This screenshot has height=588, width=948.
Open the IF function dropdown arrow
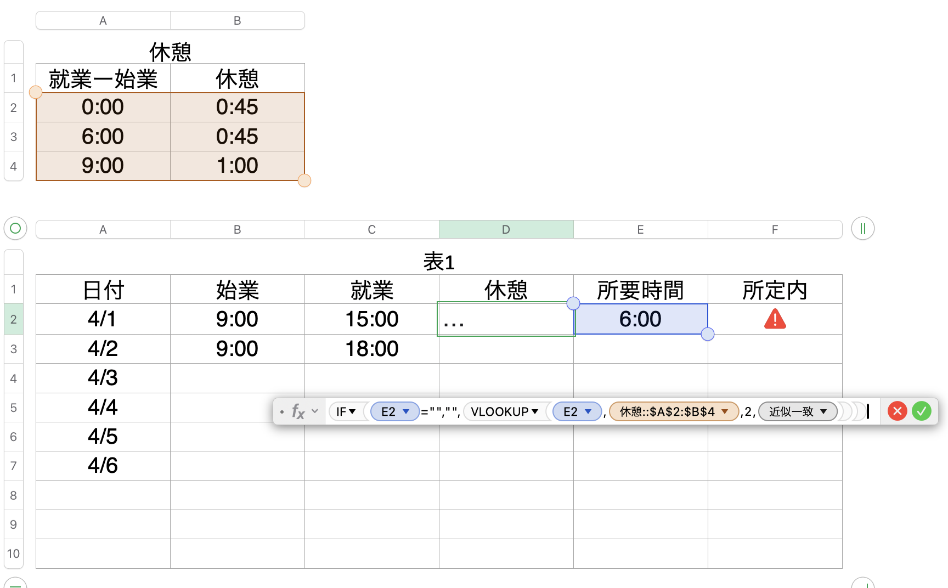click(x=352, y=411)
